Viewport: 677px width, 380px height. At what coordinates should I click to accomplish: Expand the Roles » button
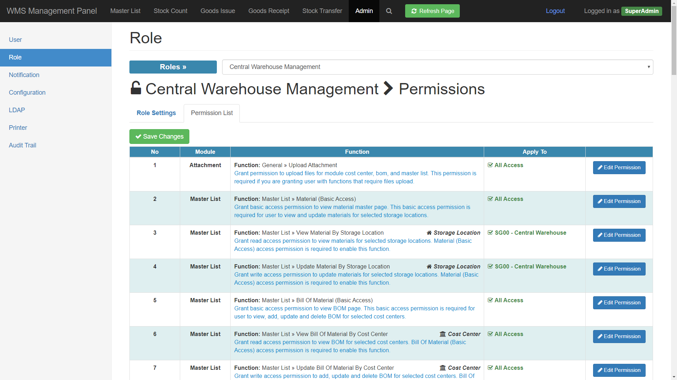click(x=173, y=67)
